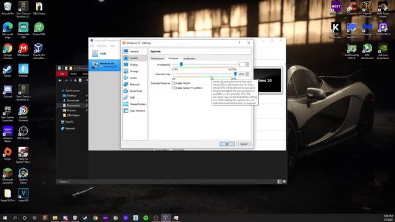This screenshot has width=395, height=222.
Task: Open Audio settings category
Action: click(x=135, y=78)
